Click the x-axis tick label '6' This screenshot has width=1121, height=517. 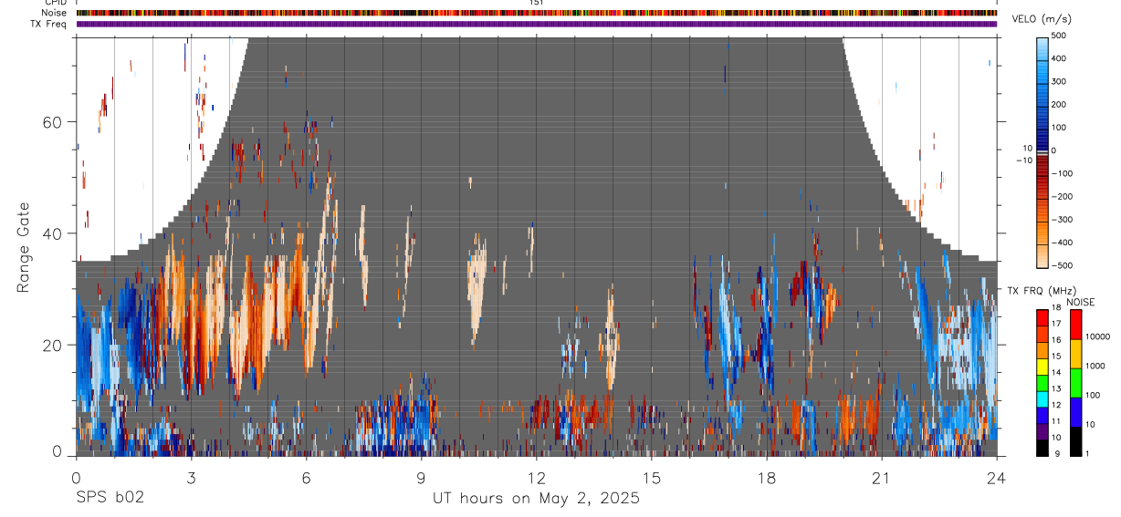point(306,477)
